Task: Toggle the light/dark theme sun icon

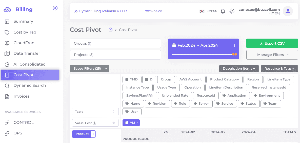Action: [232, 11]
